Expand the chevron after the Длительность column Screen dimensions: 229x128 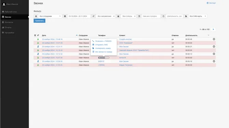click(208, 35)
